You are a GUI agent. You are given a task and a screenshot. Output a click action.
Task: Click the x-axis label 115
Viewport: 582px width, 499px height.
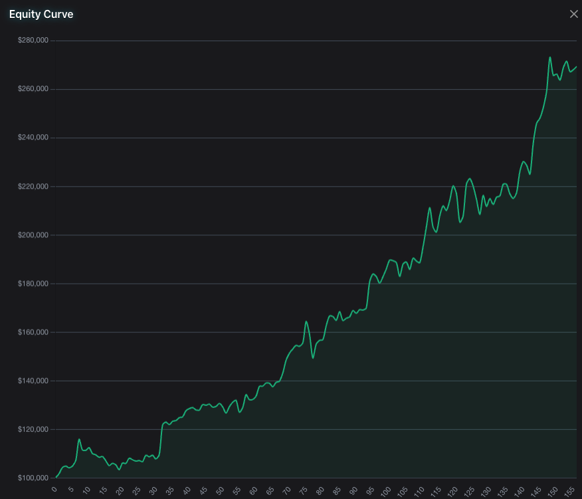pyautogui.click(x=436, y=491)
